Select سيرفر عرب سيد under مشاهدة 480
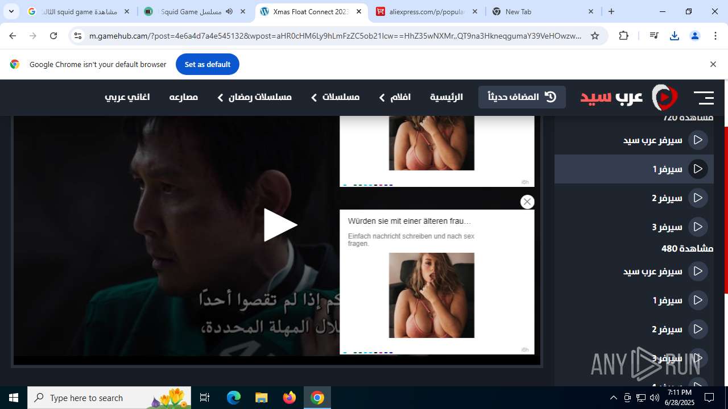The height and width of the screenshot is (409, 728). [634, 271]
